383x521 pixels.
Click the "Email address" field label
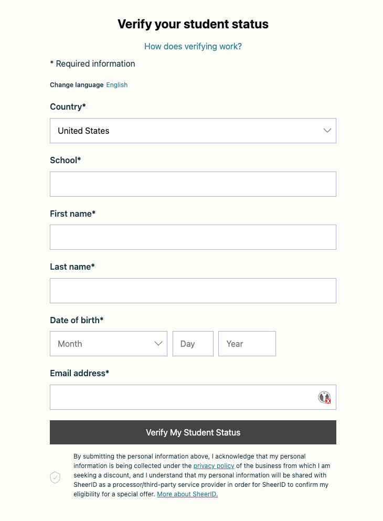[x=79, y=373]
